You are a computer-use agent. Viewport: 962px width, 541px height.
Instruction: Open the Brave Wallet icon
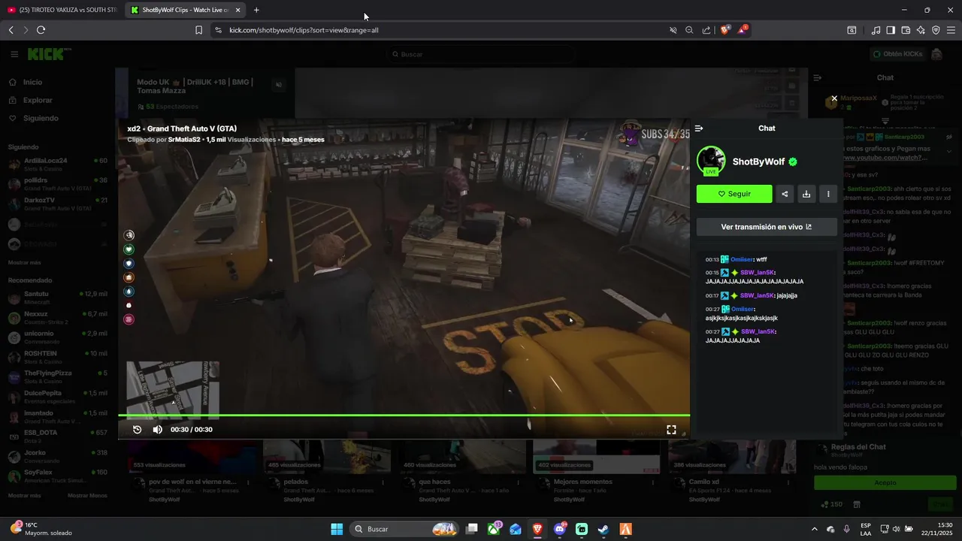point(906,30)
